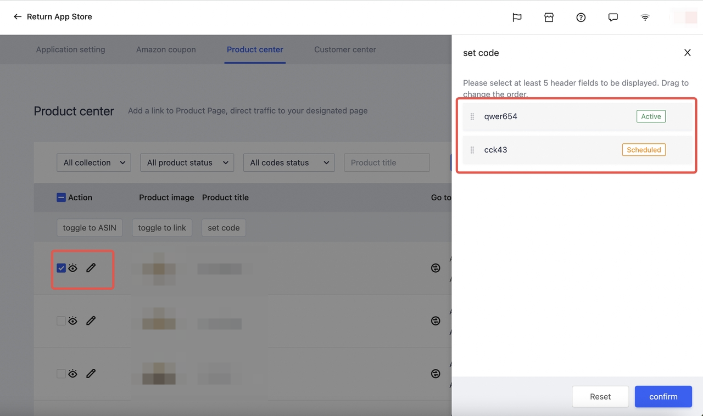Click the link swap icon in the third product row
The height and width of the screenshot is (416, 703).
[x=436, y=373]
